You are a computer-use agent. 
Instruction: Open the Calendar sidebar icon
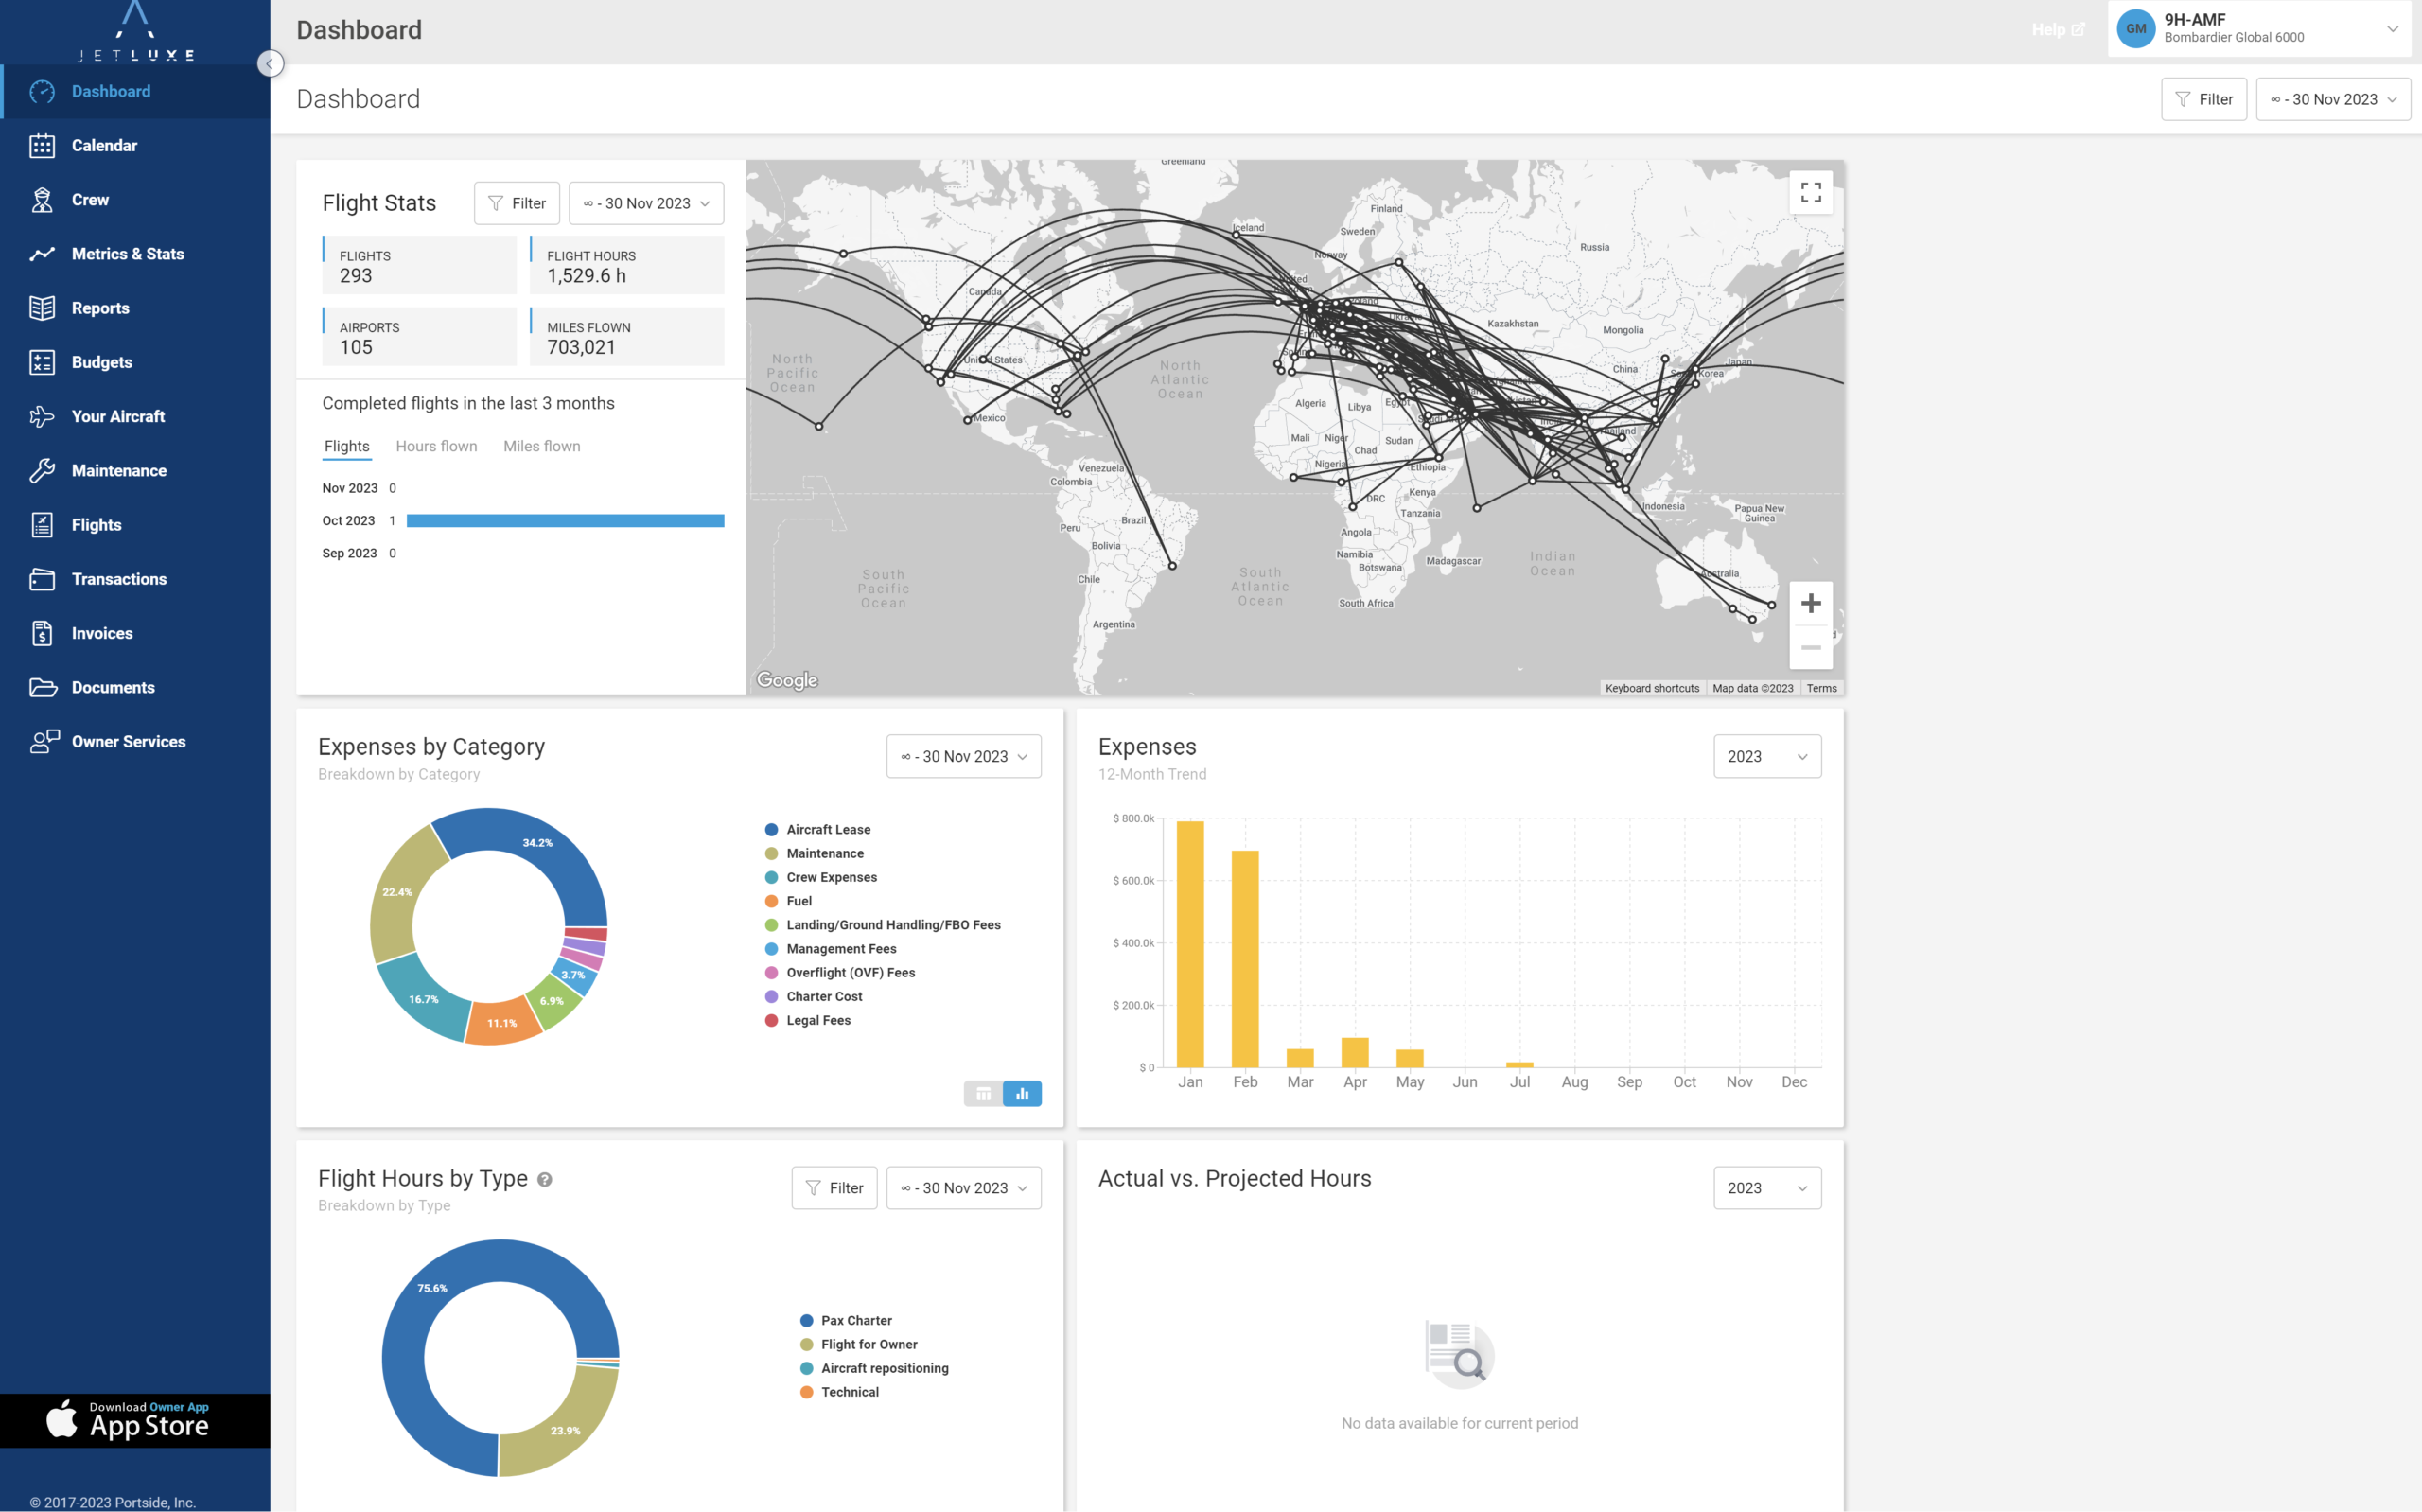coord(42,146)
